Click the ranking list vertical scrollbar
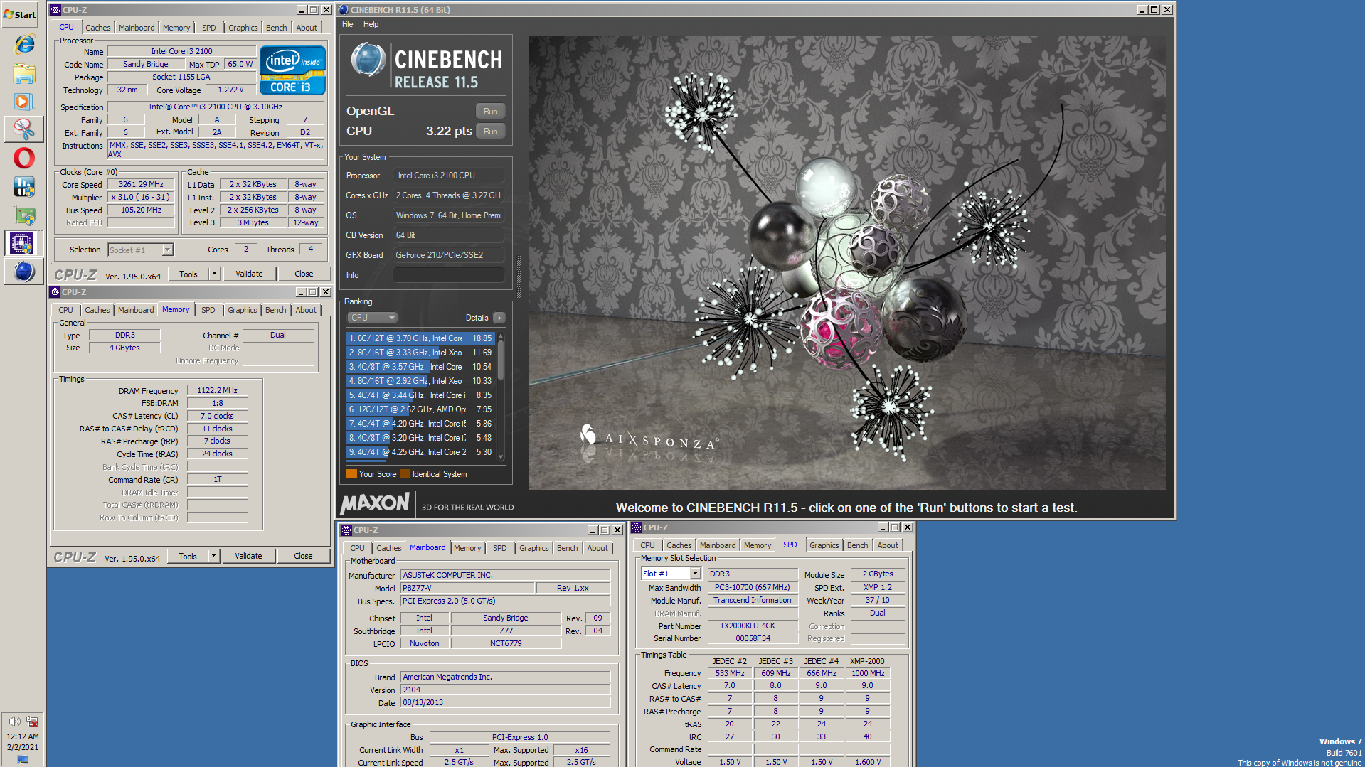 pos(501,395)
